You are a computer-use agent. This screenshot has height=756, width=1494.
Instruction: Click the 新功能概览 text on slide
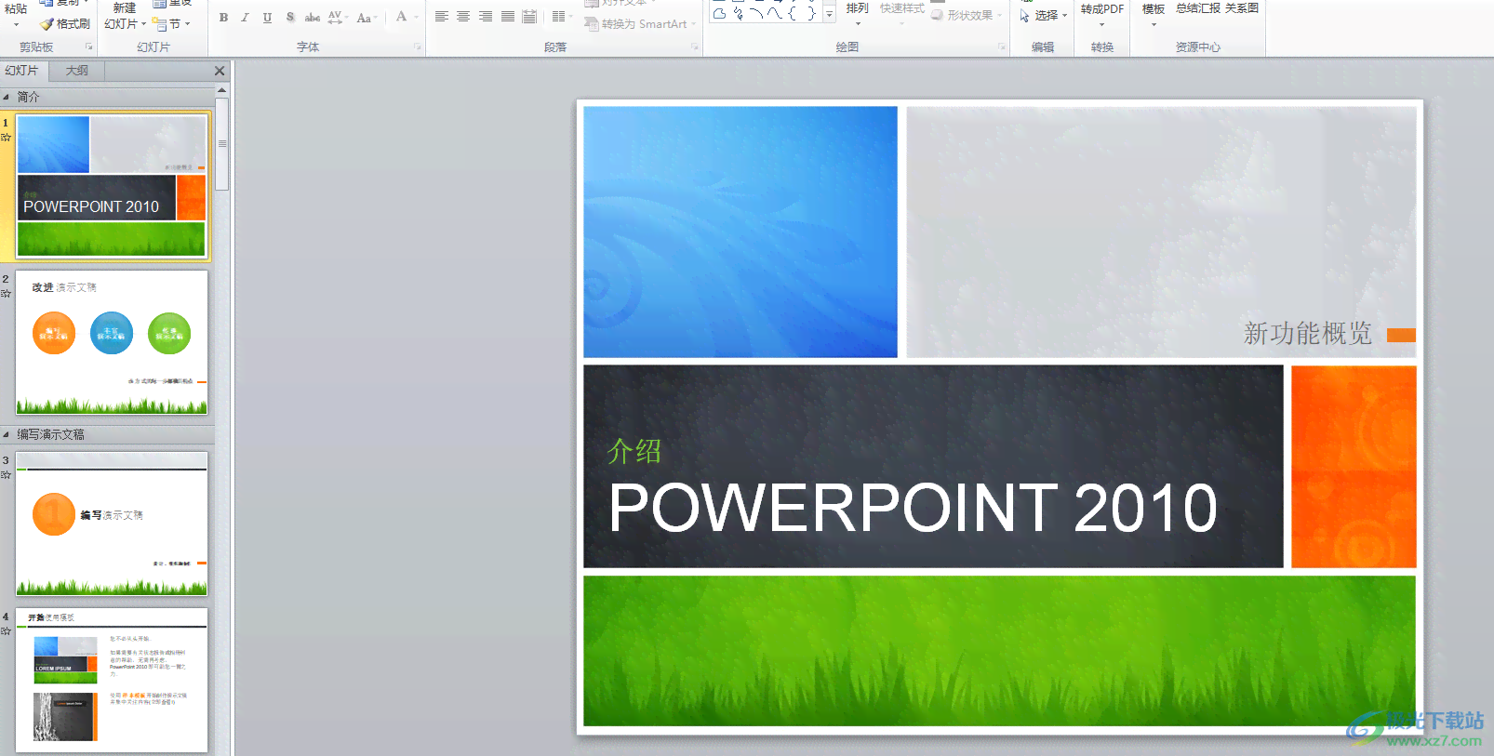pyautogui.click(x=1307, y=333)
